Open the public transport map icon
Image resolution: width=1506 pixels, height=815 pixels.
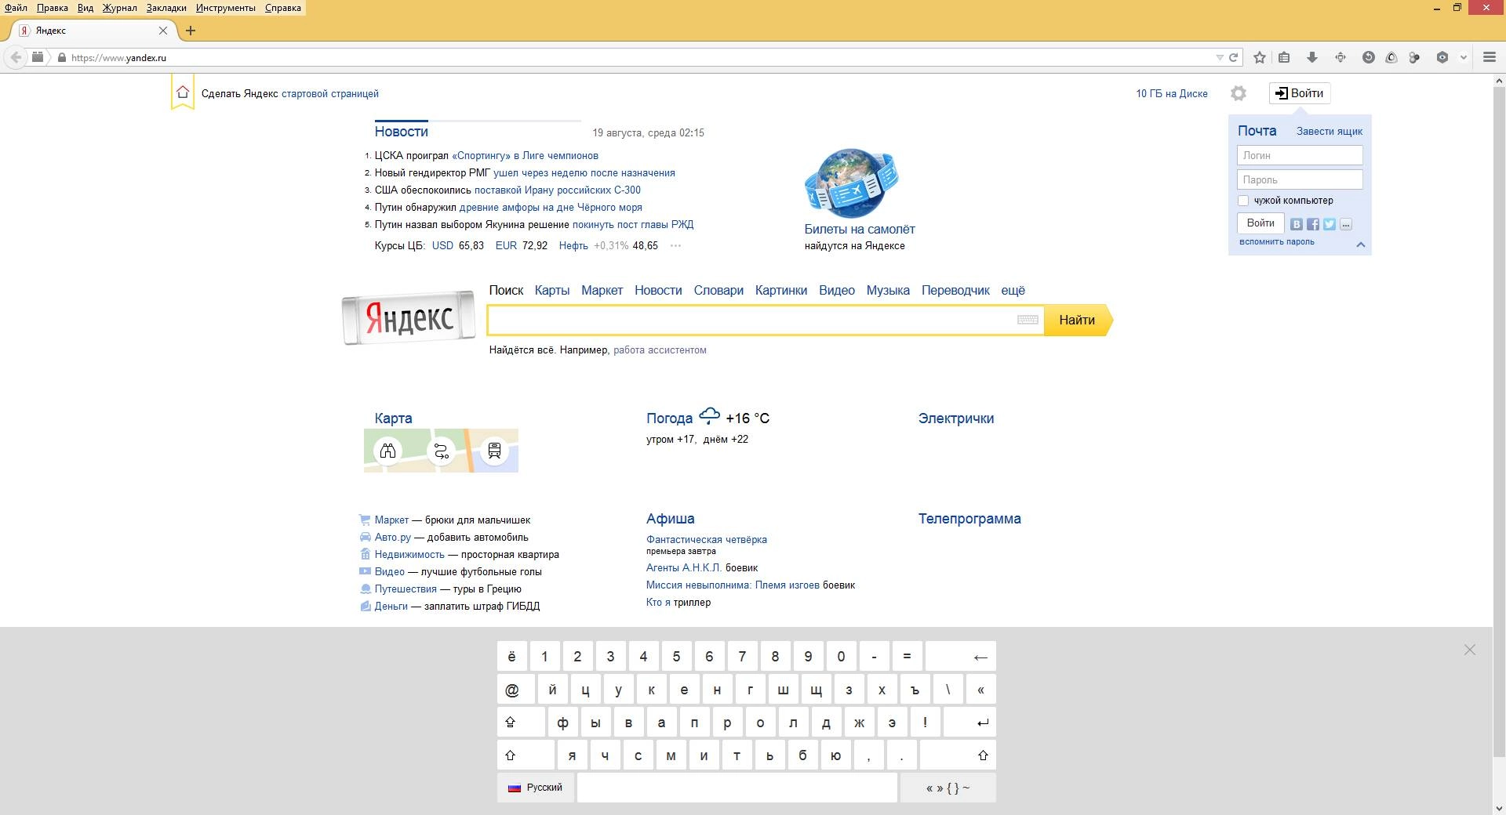[494, 451]
